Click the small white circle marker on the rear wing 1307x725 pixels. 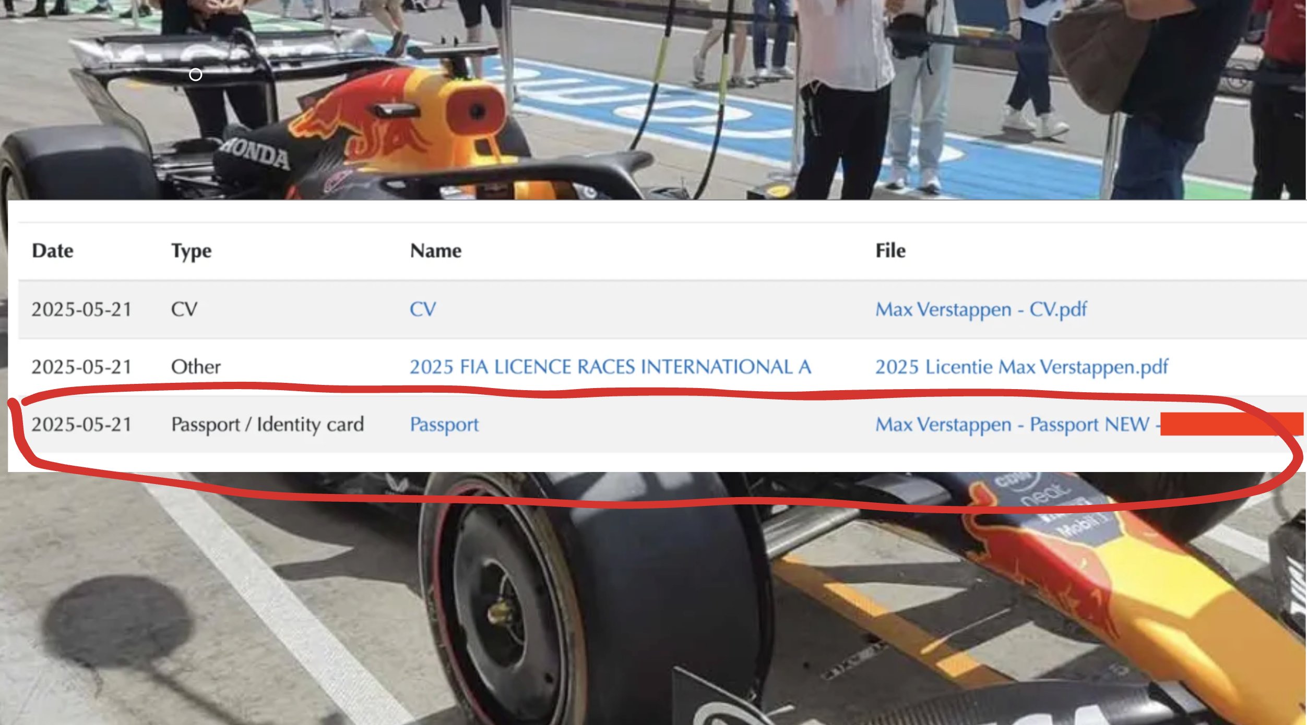click(x=195, y=75)
